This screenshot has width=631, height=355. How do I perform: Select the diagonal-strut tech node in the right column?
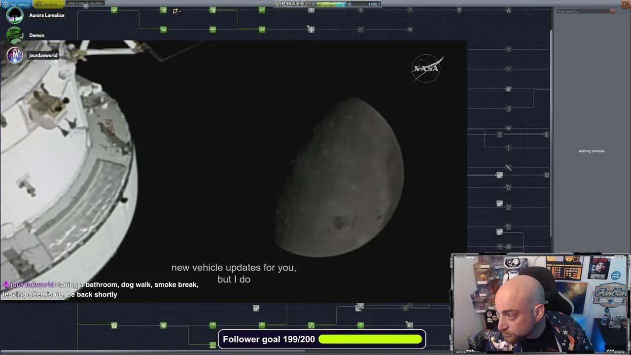point(508,168)
